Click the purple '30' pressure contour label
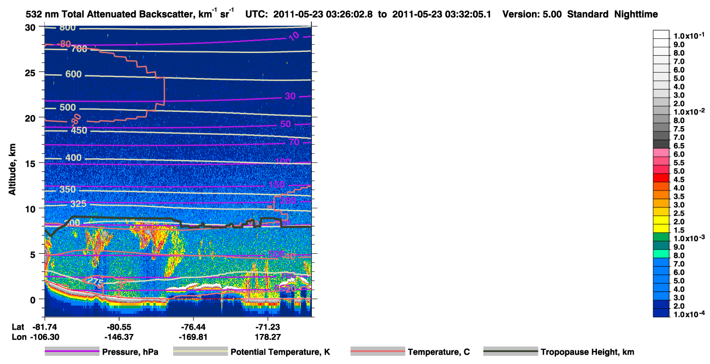The image size is (710, 364). tap(290, 96)
